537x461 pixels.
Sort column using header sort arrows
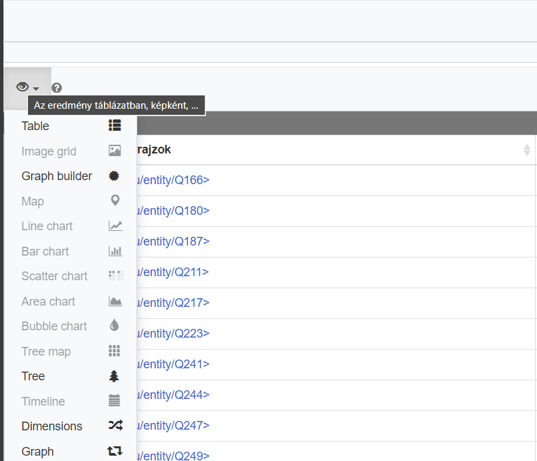coord(526,150)
